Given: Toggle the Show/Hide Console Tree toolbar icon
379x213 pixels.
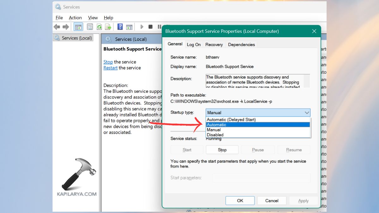Looking at the screenshot, I should pos(78,27).
